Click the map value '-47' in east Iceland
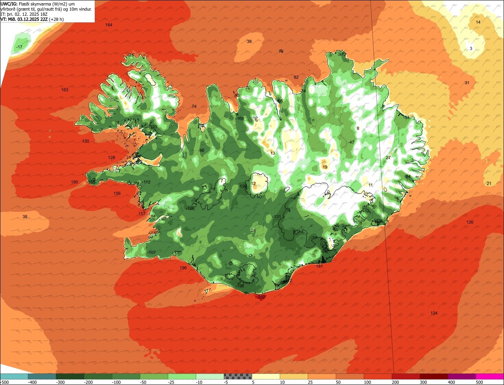Viewport: 504px width, 385px height. pyautogui.click(x=351, y=143)
